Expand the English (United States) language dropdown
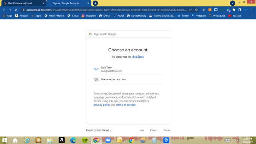Image resolution: width=256 pixels, height=144 pixels. [x=99, y=130]
